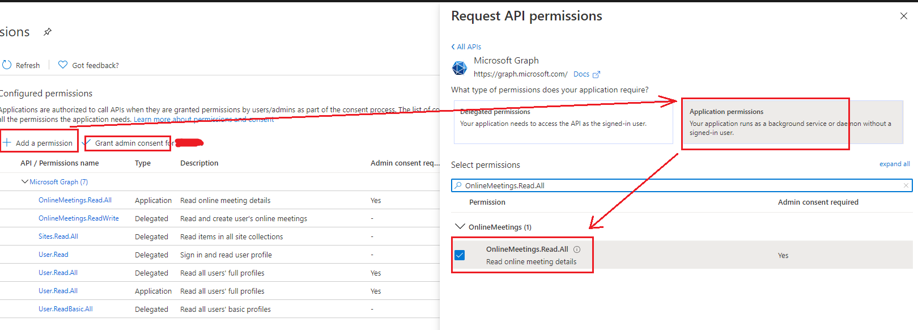Click the Microsoft Graph logo icon
Viewport: 918px width, 330px height.
(x=459, y=68)
